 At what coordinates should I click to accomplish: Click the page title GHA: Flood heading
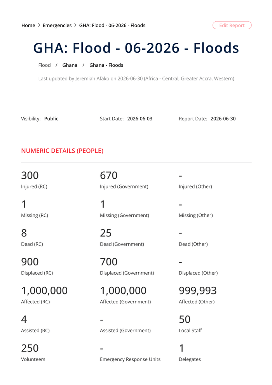pyautogui.click(x=136, y=48)
